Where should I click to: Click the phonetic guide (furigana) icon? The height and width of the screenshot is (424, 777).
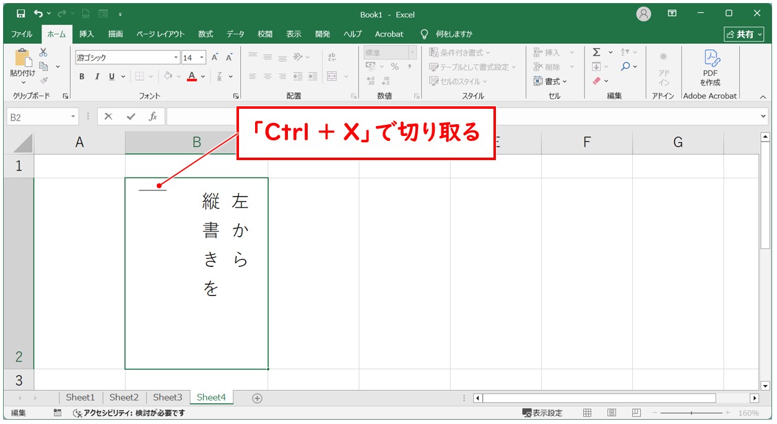(x=220, y=77)
